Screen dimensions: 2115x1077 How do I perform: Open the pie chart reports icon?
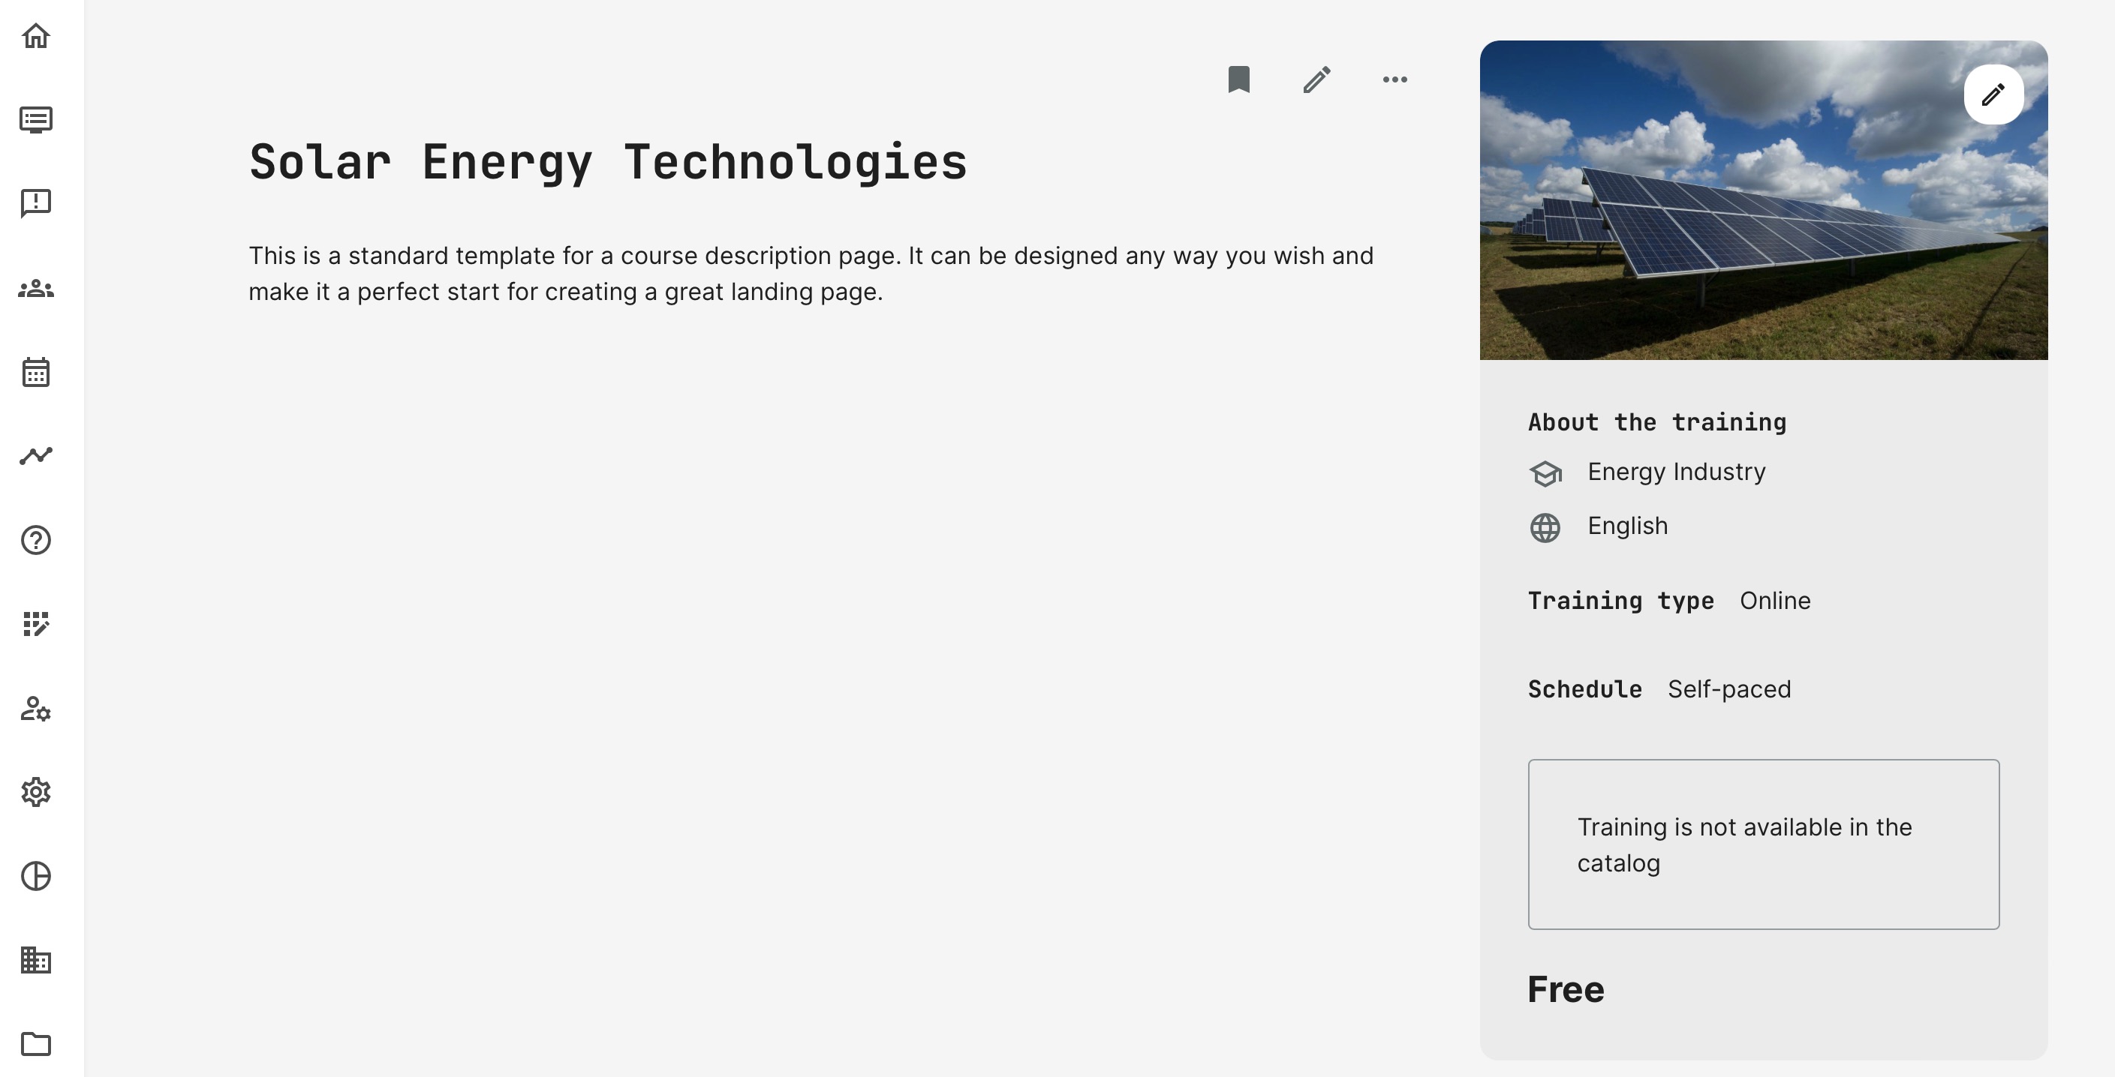36,876
